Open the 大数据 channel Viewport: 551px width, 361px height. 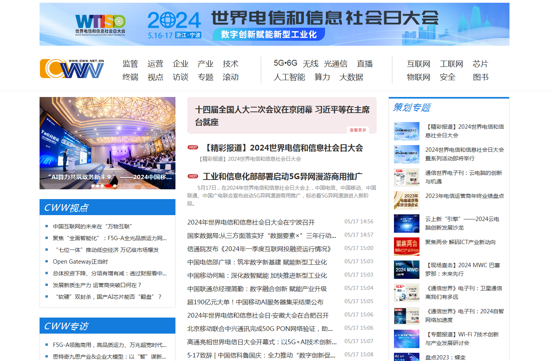coord(351,77)
